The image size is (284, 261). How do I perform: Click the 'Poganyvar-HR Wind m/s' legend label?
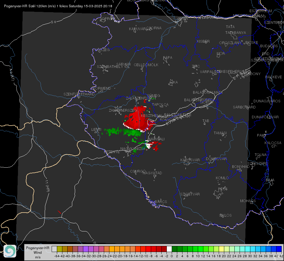[38, 253]
